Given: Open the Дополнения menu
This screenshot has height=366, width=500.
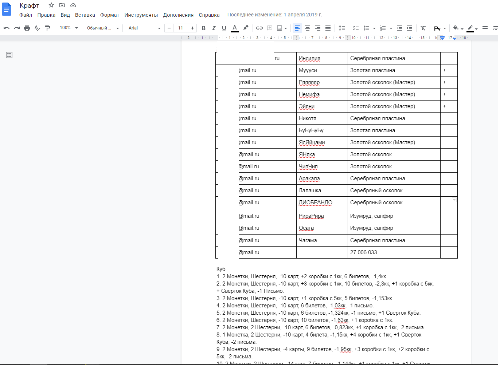Looking at the screenshot, I should coord(178,15).
